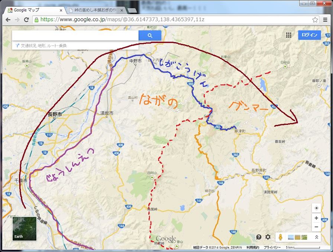Click the 摩耶ノ滝 point-of-interest icon
The width and height of the screenshot is (333, 252).
tap(319, 85)
